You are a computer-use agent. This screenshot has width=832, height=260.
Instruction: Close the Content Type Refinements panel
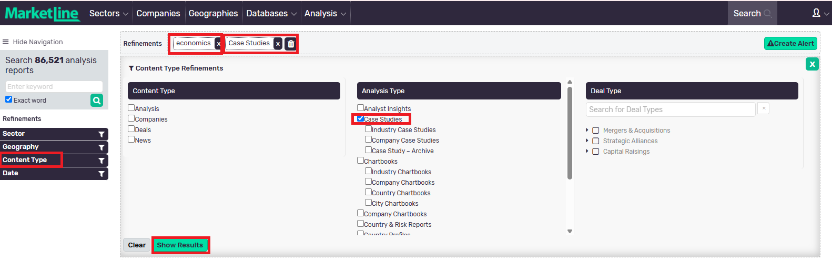pyautogui.click(x=812, y=64)
